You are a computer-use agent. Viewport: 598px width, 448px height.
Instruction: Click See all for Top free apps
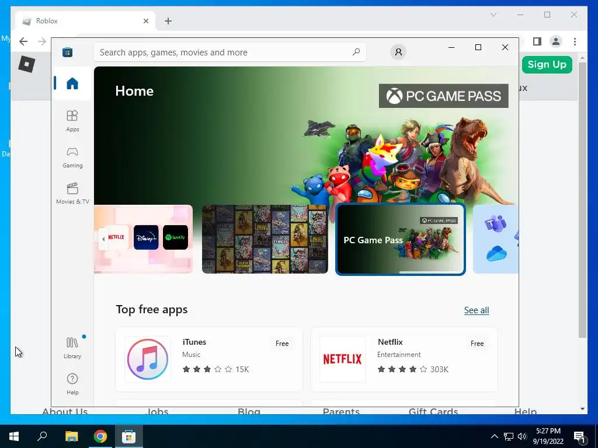point(477,310)
